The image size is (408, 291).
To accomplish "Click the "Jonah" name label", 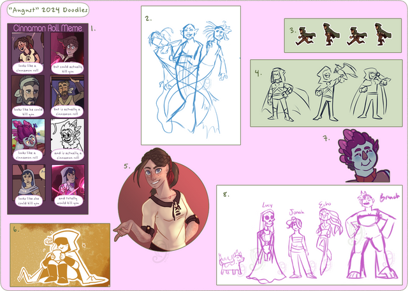I will click(296, 212).
